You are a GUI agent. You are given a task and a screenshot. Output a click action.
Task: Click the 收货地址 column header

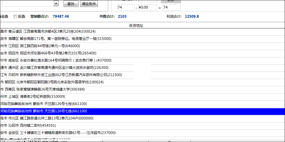click(x=136, y=26)
